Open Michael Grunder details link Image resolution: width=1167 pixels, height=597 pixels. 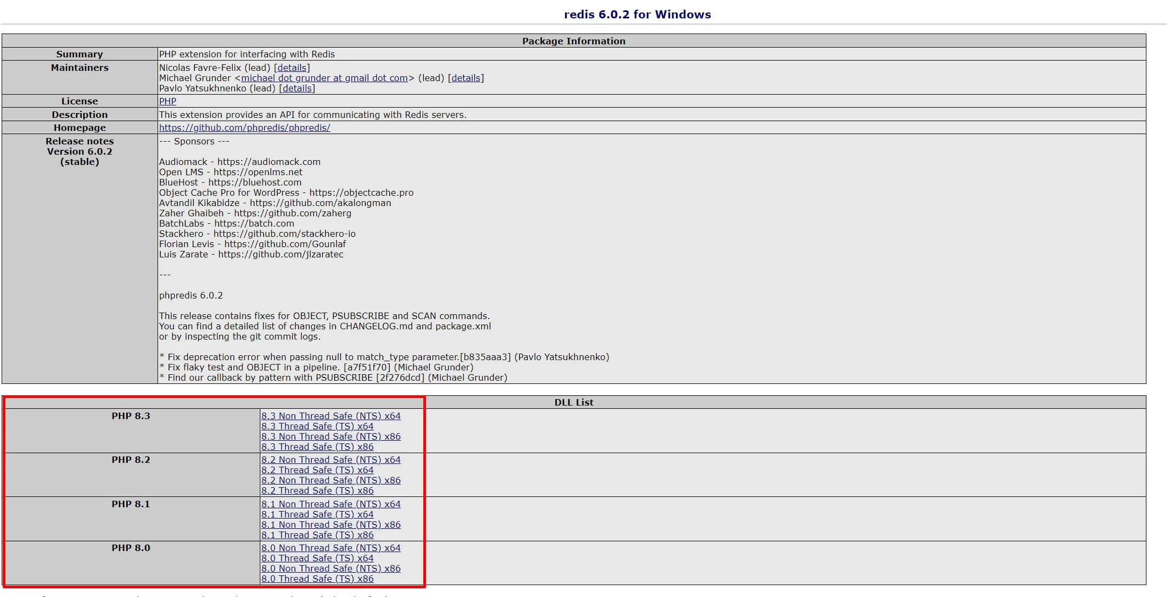pyautogui.click(x=466, y=78)
